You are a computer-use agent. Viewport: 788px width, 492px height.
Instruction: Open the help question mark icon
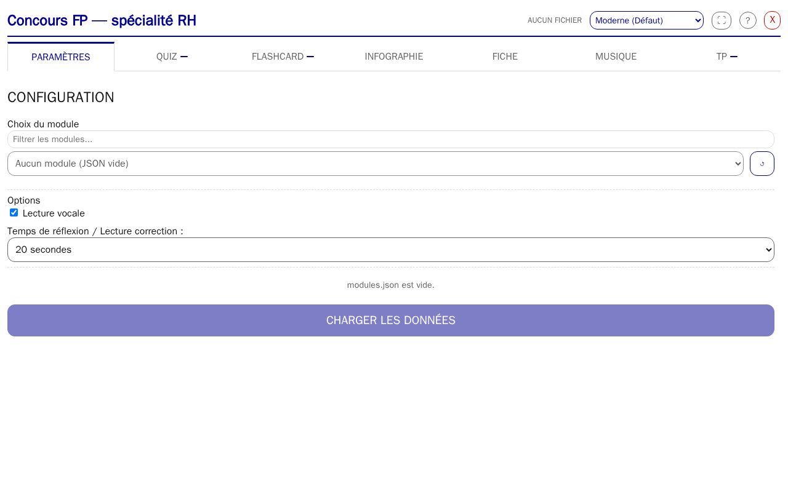[748, 20]
